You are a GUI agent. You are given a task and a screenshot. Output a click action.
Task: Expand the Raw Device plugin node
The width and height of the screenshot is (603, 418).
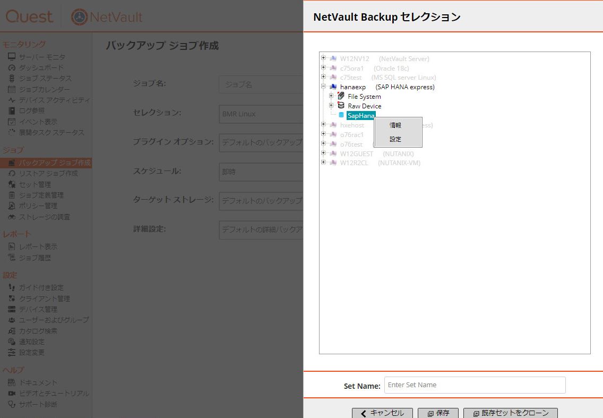tap(331, 105)
